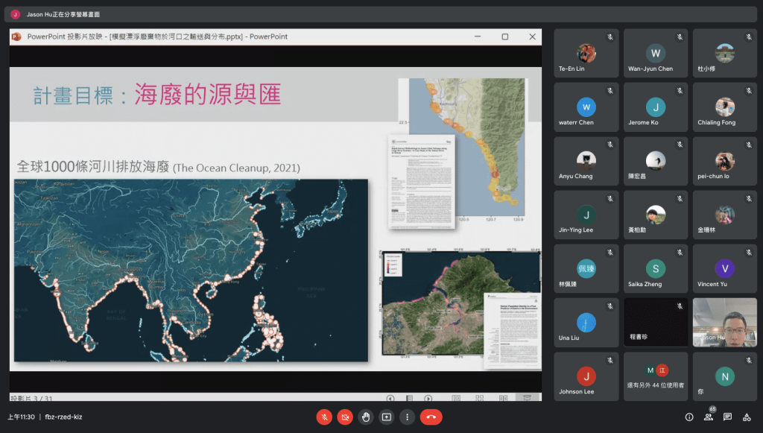This screenshot has height=433, width=763.
Task: Switch to reading view in PowerPoint status bar
Action: point(504,399)
